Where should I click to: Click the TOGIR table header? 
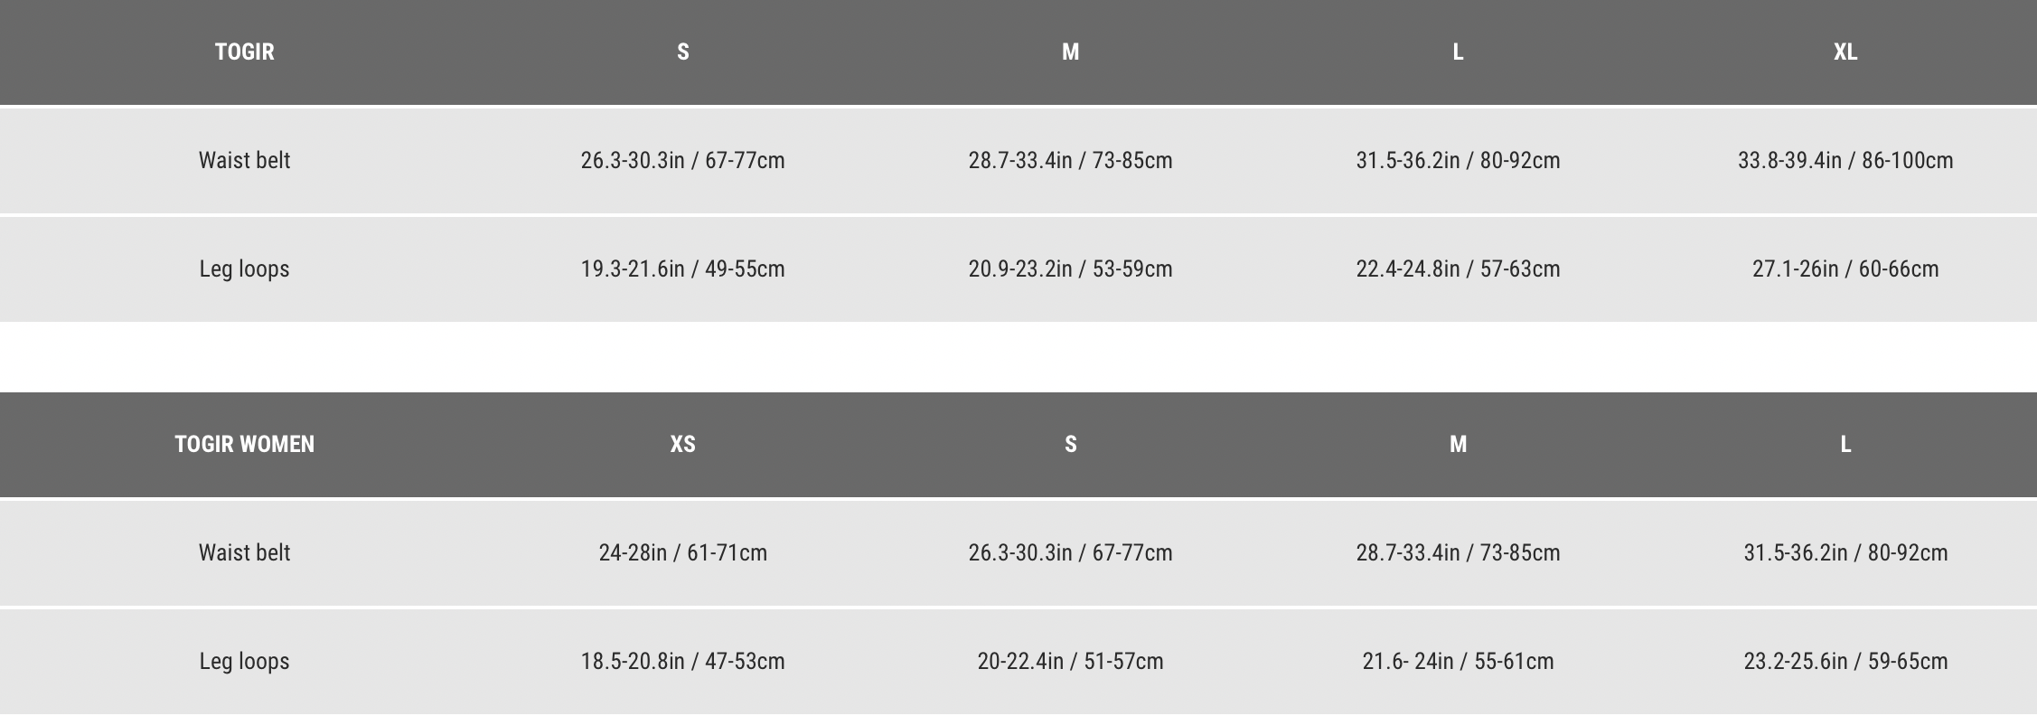(x=244, y=52)
